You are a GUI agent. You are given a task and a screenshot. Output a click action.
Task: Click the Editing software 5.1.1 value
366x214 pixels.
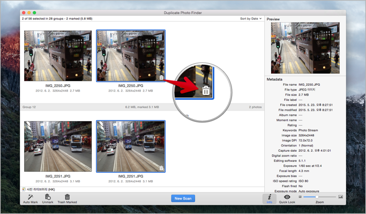pyautogui.click(x=302, y=161)
